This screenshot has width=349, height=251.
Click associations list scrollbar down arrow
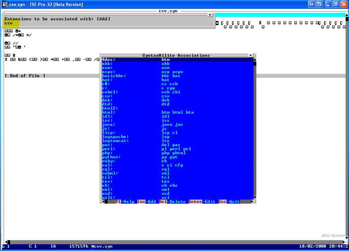[x=255, y=198]
